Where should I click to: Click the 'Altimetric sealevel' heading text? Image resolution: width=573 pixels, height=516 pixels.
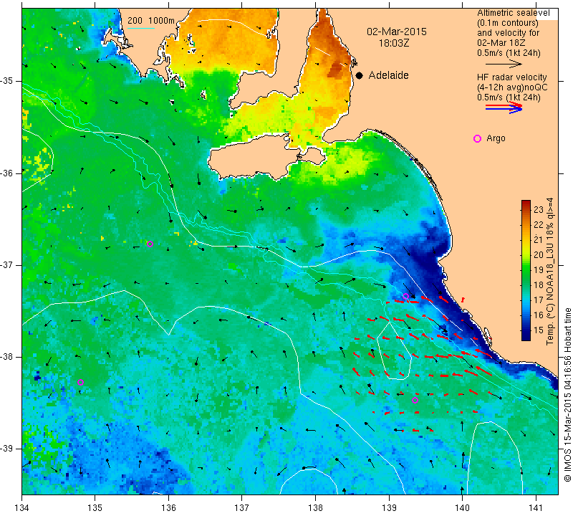tap(513, 13)
